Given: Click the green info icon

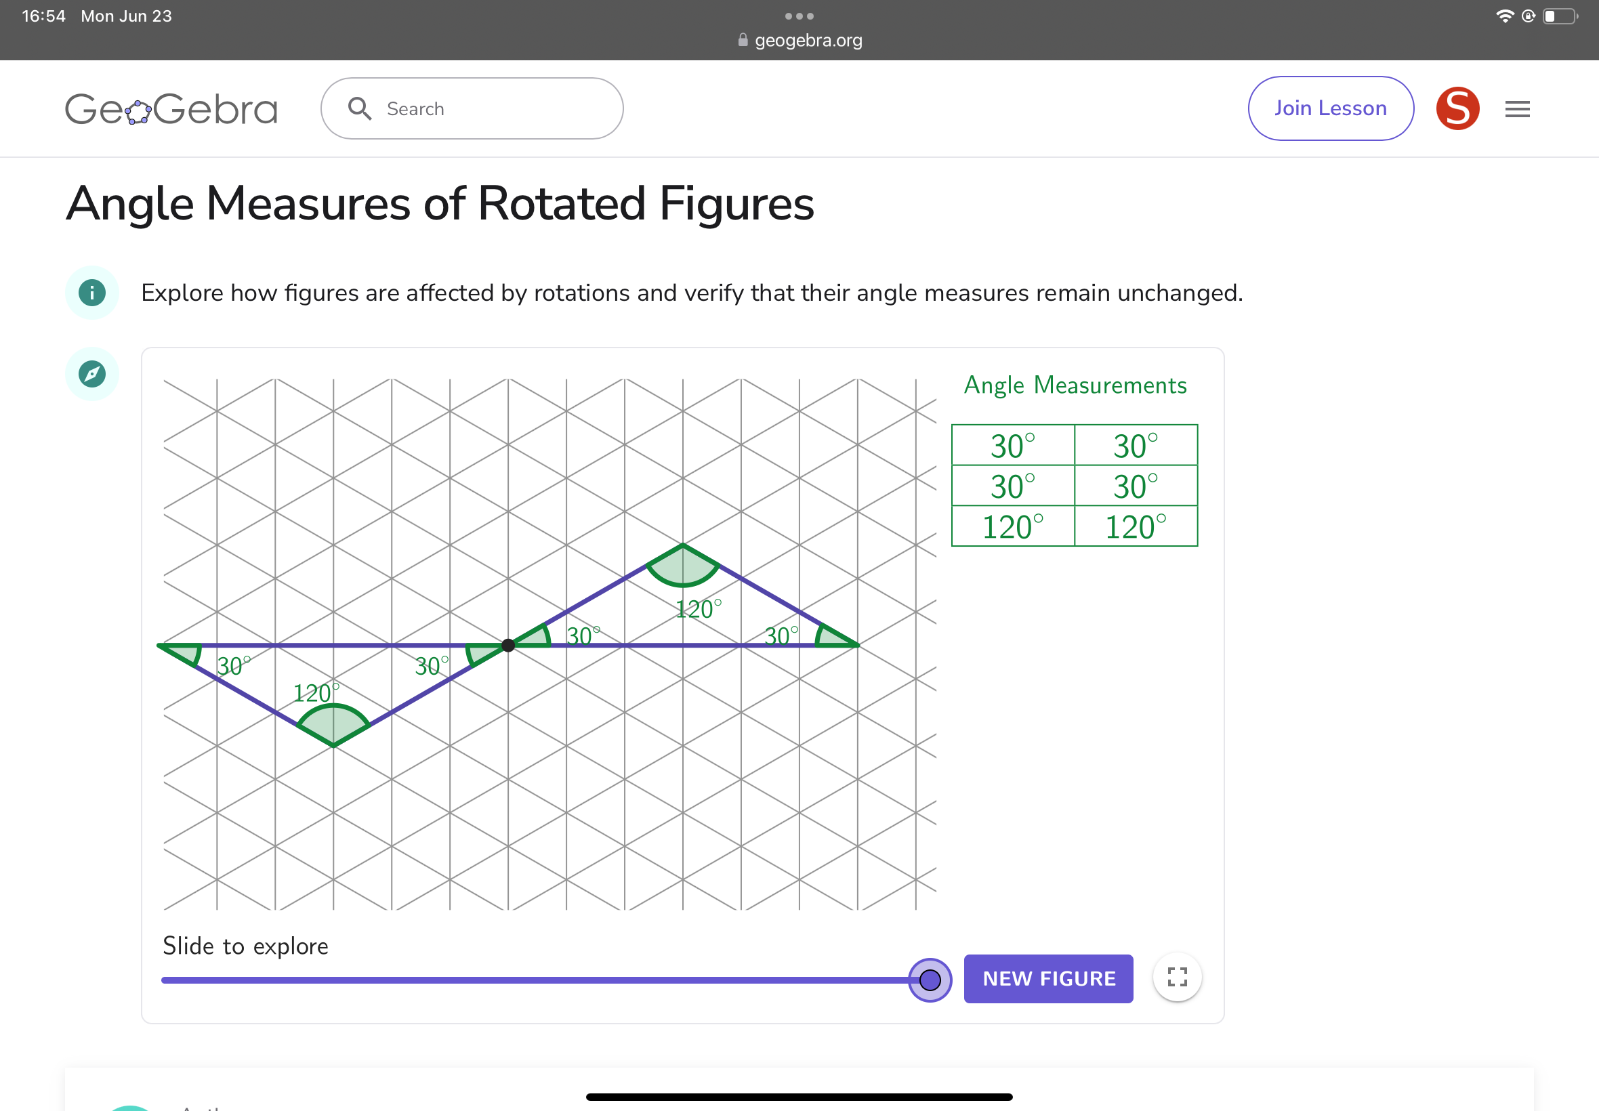Looking at the screenshot, I should [x=92, y=293].
